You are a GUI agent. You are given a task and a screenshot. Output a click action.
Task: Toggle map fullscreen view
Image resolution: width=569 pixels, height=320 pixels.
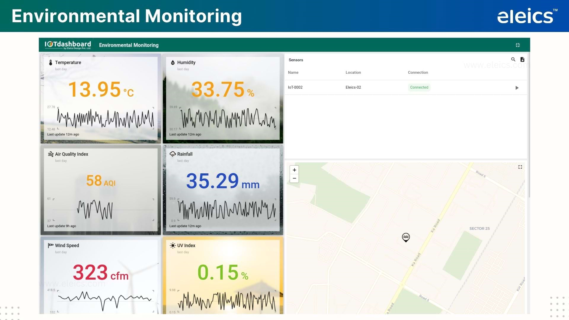click(520, 167)
